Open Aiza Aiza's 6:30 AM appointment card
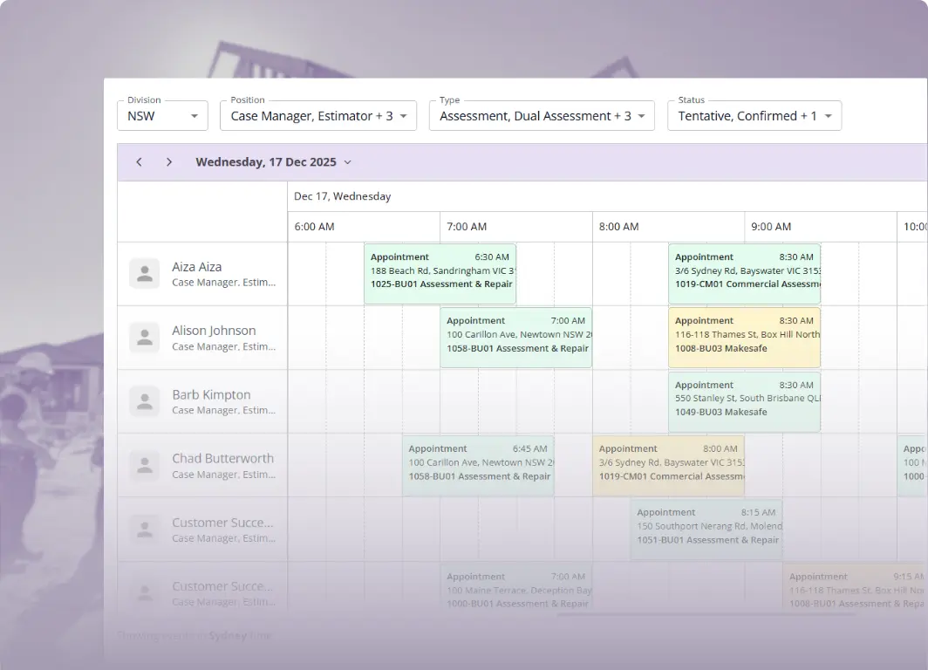928x670 pixels. [440, 272]
